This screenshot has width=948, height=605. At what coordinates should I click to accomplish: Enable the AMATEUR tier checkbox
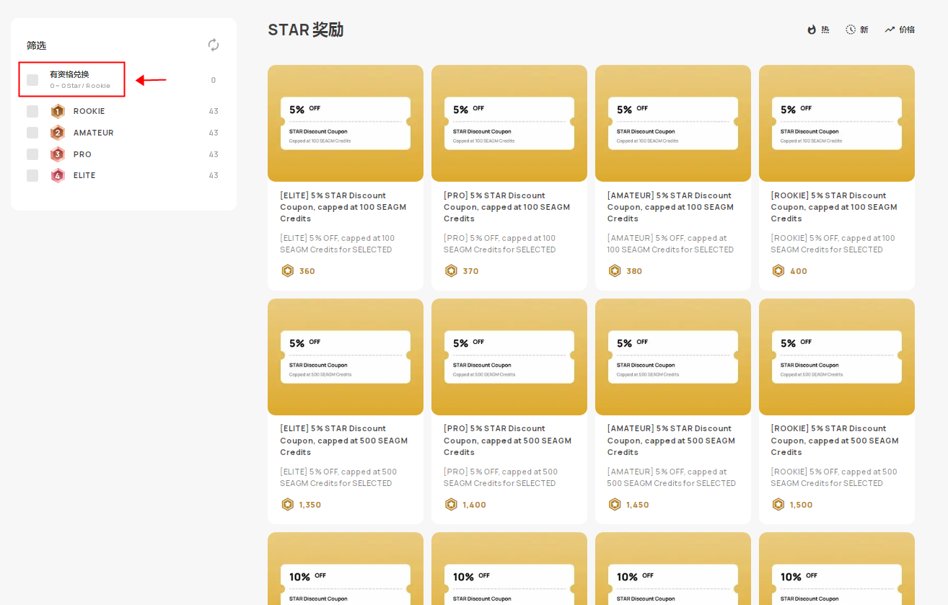tap(32, 133)
